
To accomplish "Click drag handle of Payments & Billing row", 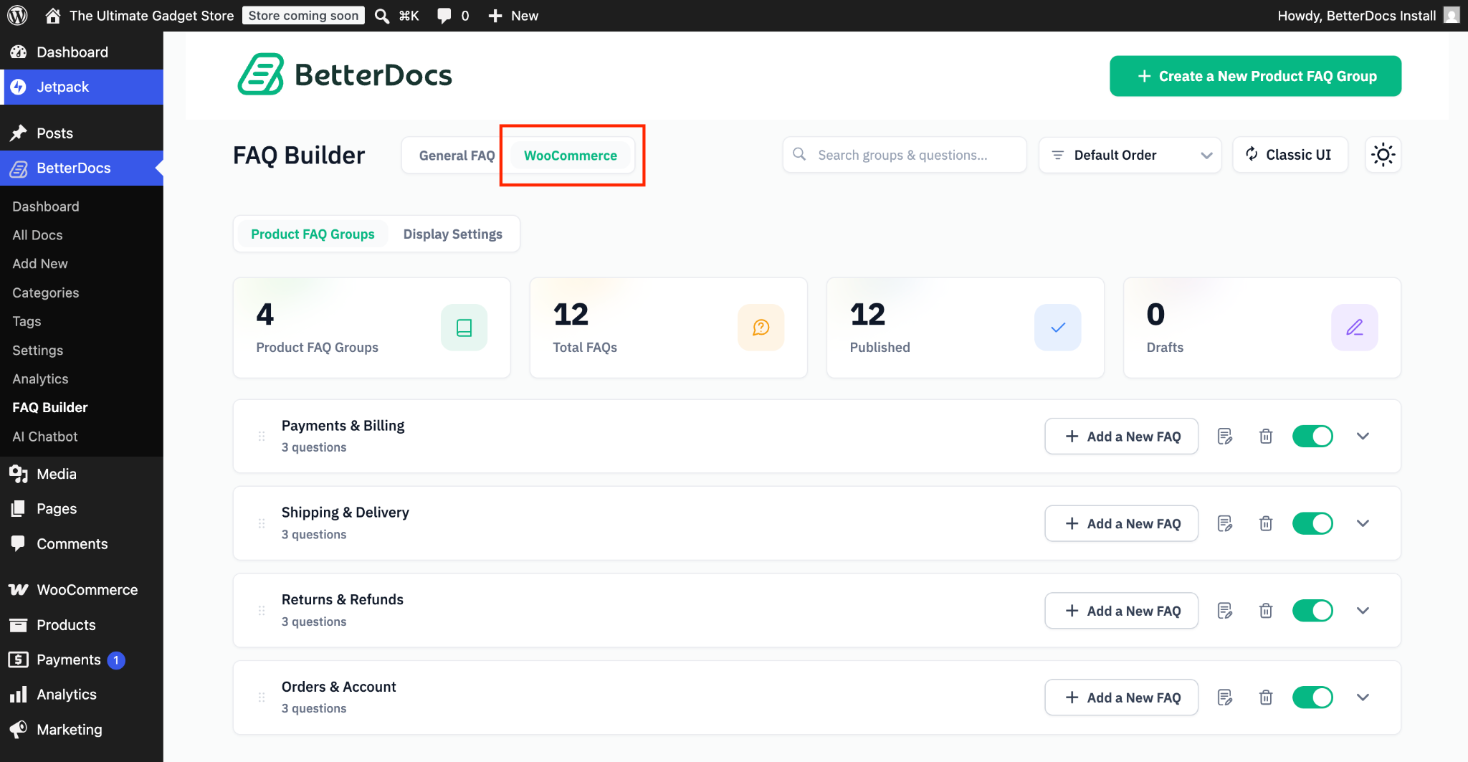I will point(262,436).
